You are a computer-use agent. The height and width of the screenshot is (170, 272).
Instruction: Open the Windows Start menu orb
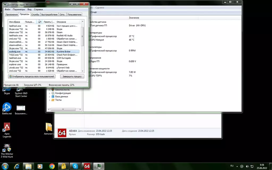point(5,166)
